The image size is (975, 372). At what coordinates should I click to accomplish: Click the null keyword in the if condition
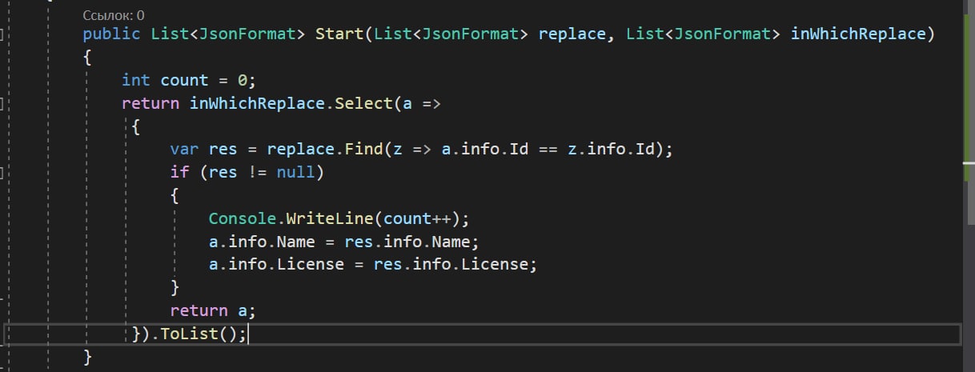(295, 172)
